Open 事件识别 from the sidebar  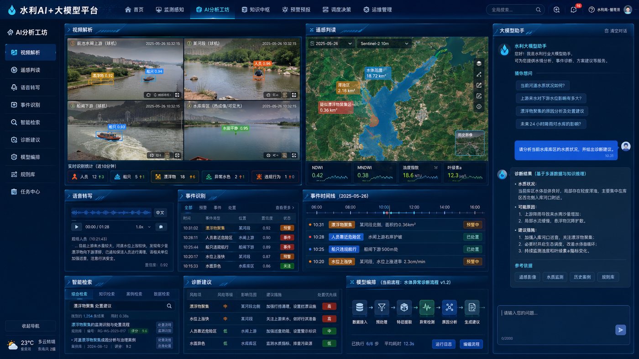click(x=31, y=105)
